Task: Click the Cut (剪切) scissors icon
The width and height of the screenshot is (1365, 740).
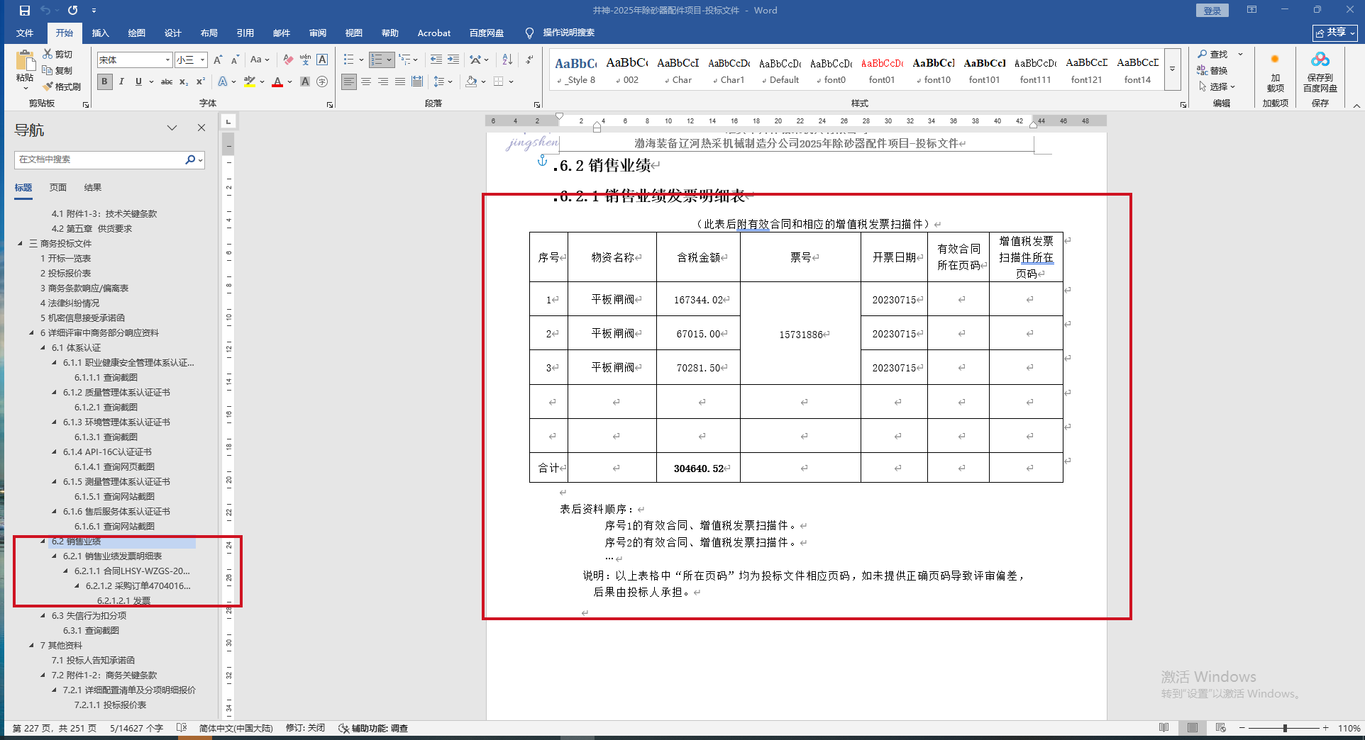Action: (x=48, y=54)
